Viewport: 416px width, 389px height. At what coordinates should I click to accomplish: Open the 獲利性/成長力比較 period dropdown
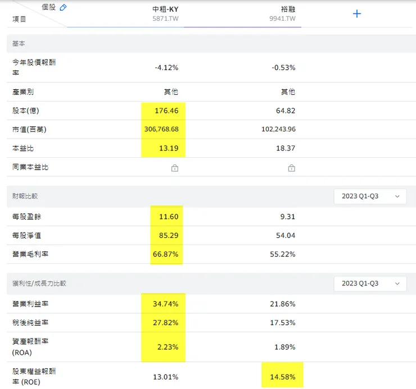370,283
